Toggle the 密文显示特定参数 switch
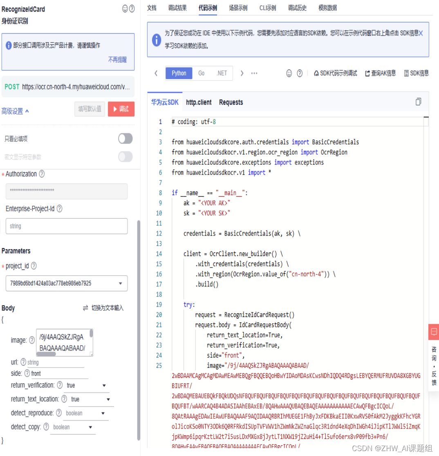This screenshot has width=439, height=456. click(125, 157)
